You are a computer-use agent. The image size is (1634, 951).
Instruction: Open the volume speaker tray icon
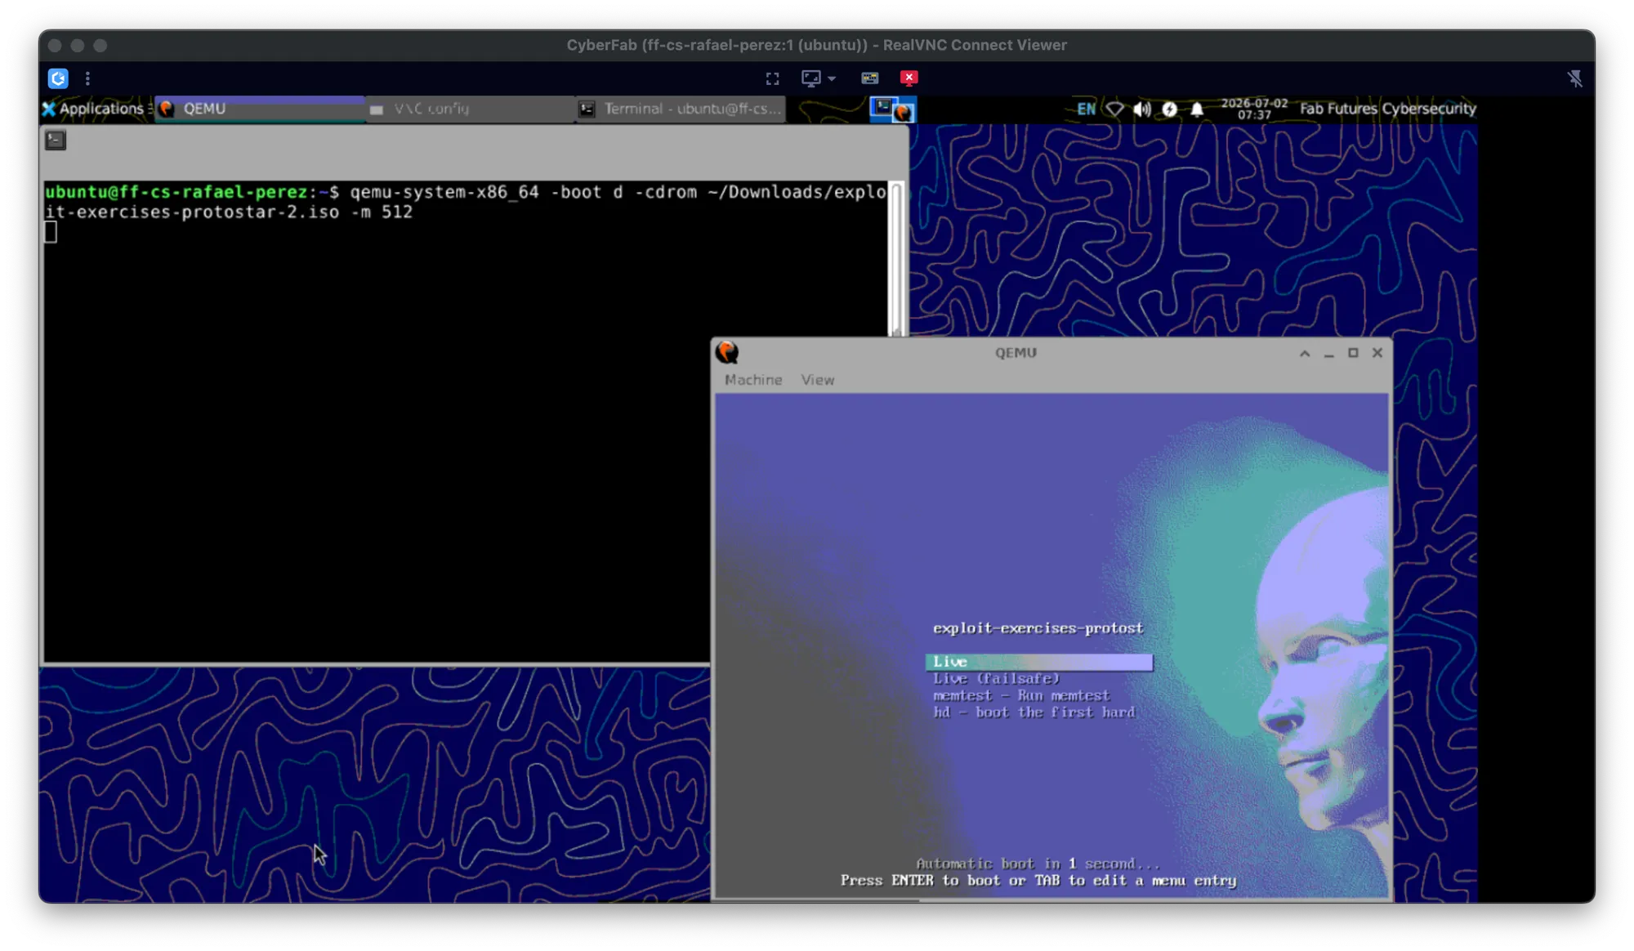tap(1142, 109)
